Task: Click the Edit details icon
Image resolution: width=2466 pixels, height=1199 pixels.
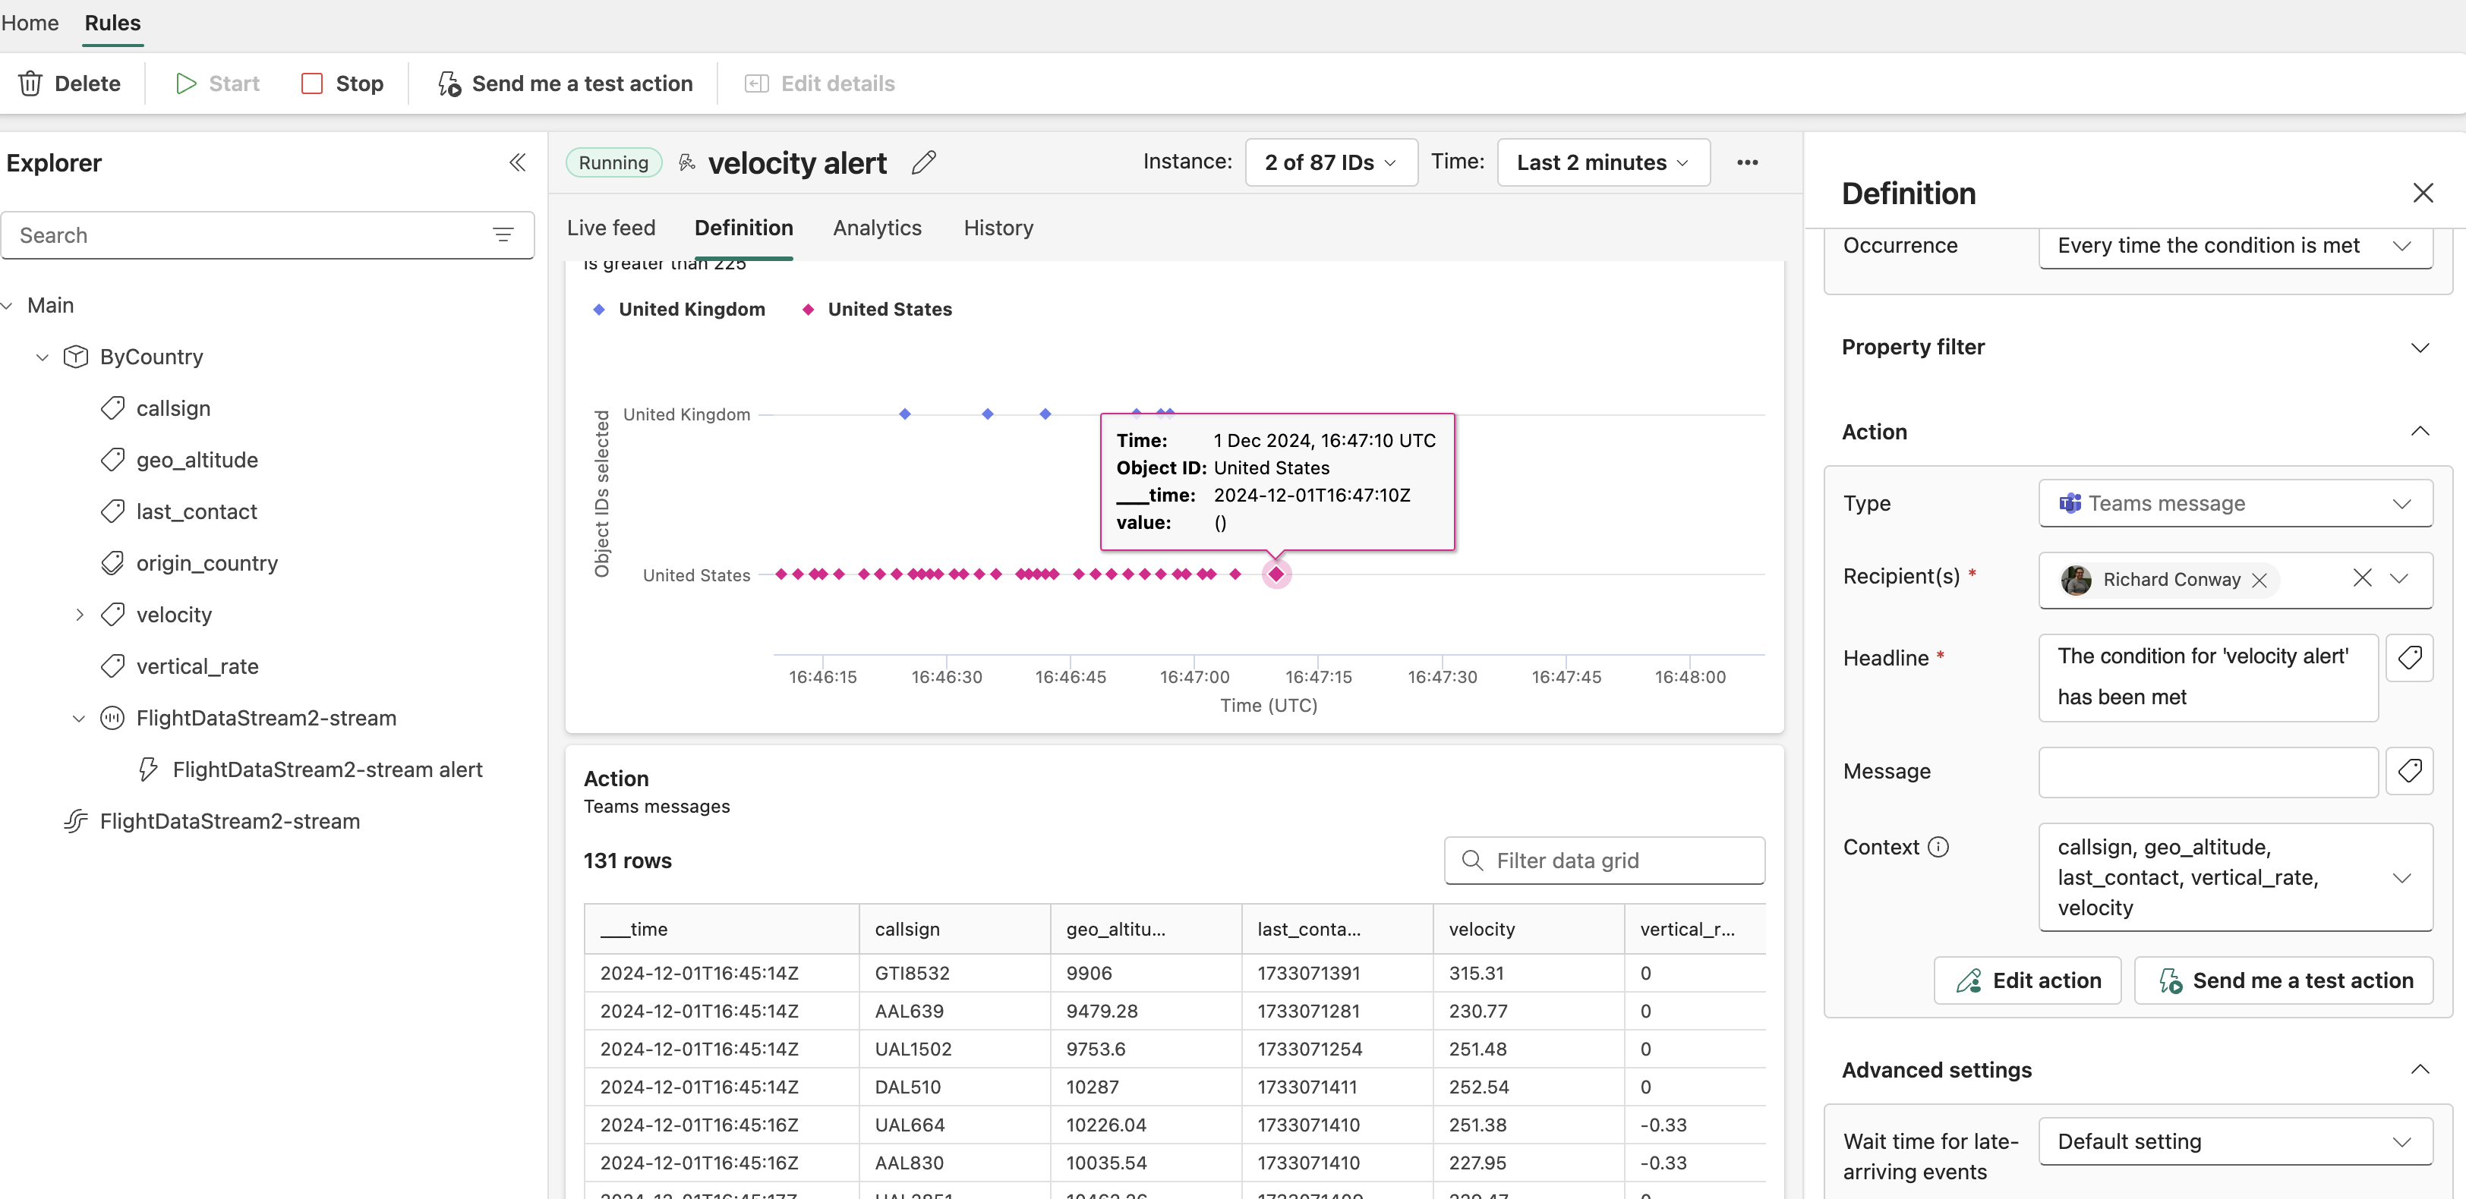Action: point(756,83)
